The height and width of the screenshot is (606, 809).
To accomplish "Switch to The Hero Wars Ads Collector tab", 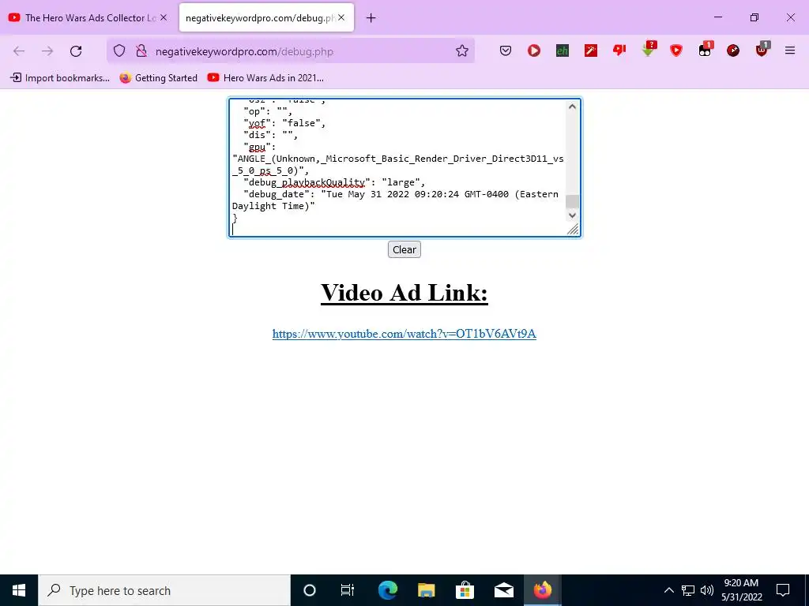I will click(x=88, y=17).
